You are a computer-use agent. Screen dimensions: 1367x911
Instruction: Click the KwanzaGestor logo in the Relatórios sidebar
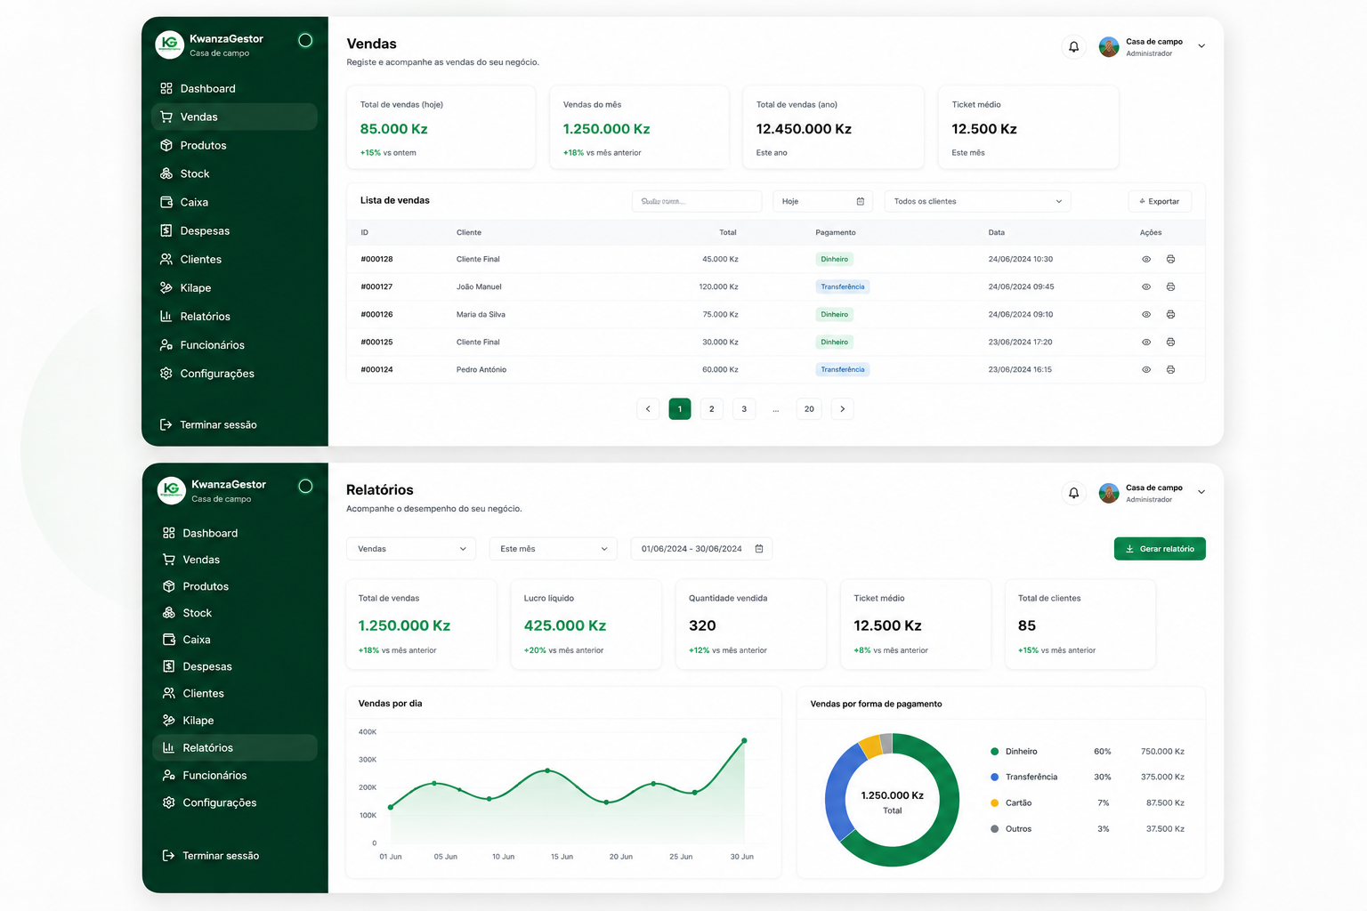coord(172,490)
